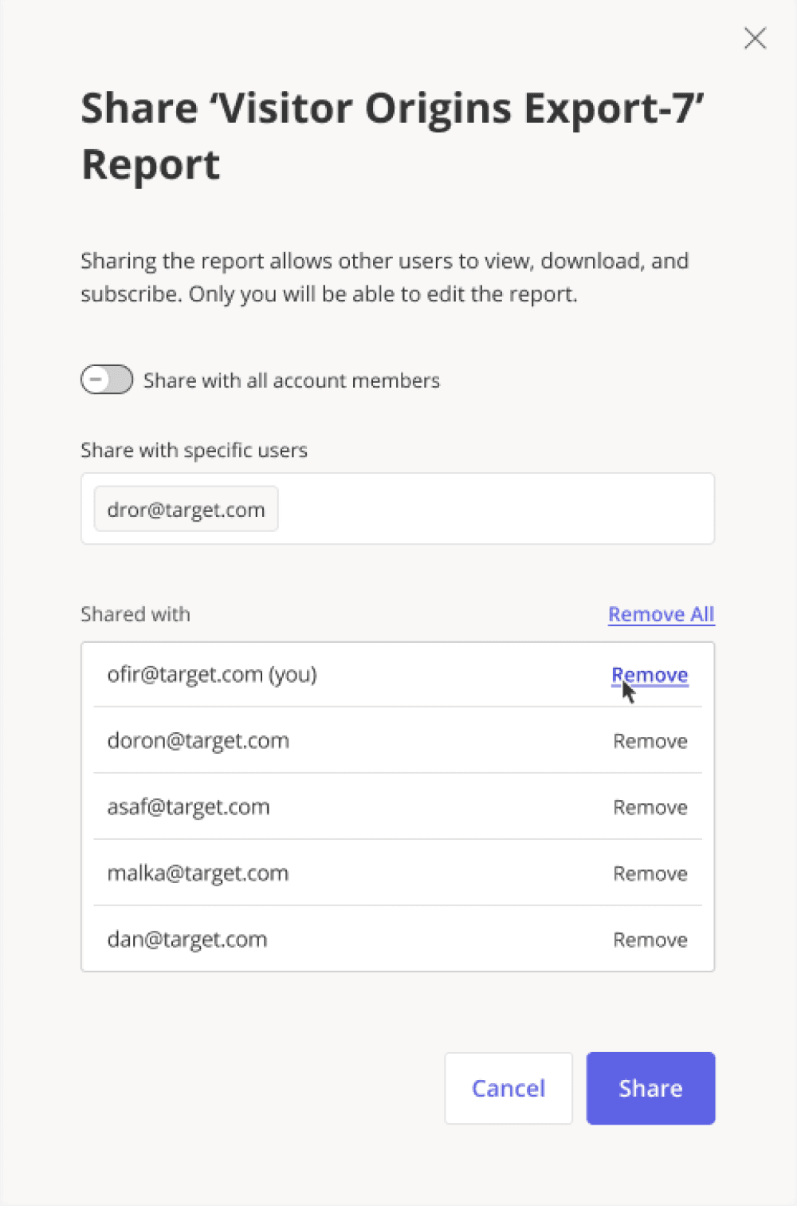Select the doron@target.com entry
Viewport: 797px width, 1206px height.
coord(198,740)
